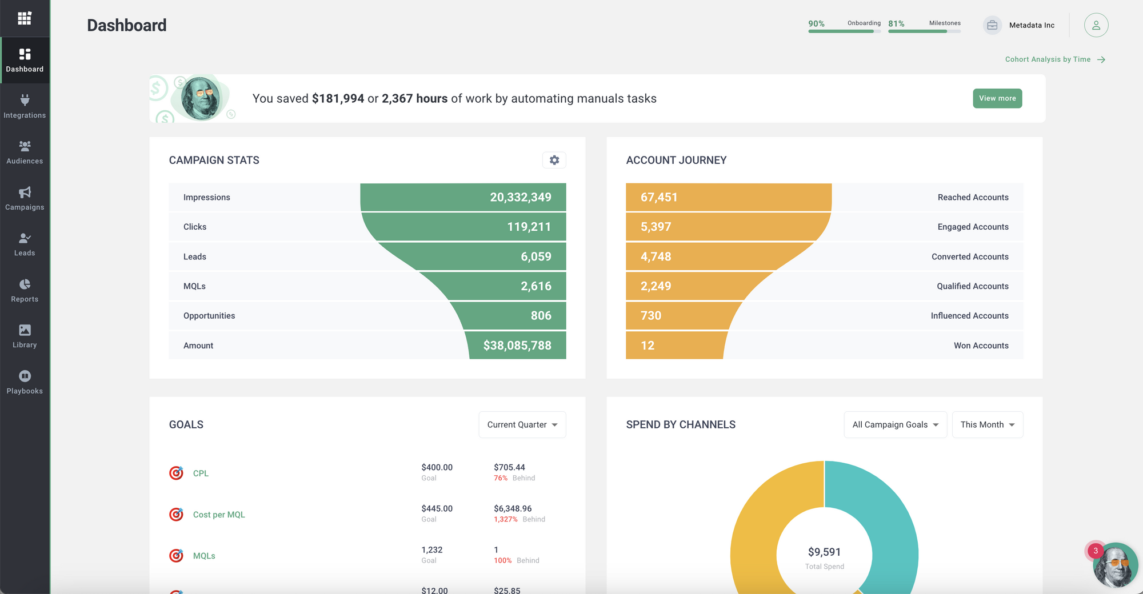Click the 67,451 Reached Accounts bar

pyautogui.click(x=729, y=197)
